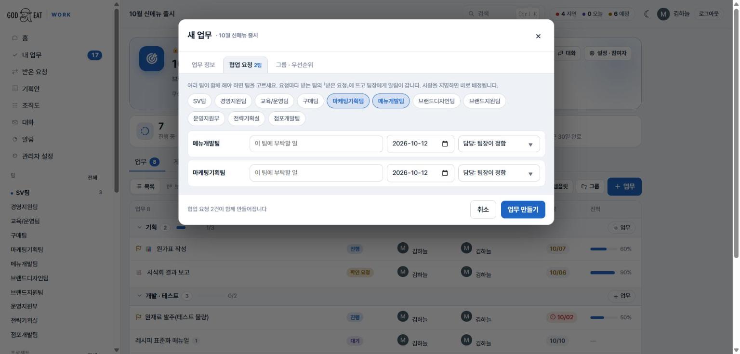Toggle the 구매팀 team chip
The width and height of the screenshot is (740, 354).
coord(310,101)
